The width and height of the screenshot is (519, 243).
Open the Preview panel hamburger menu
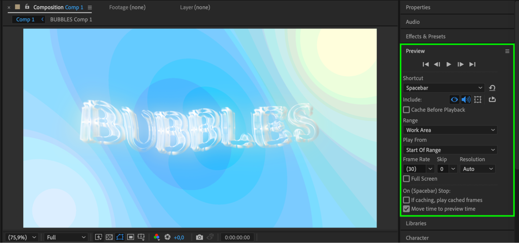(x=507, y=51)
